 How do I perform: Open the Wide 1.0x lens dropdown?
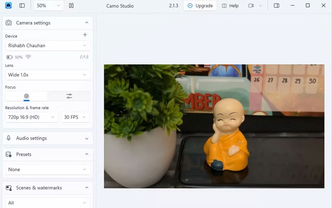click(47, 74)
